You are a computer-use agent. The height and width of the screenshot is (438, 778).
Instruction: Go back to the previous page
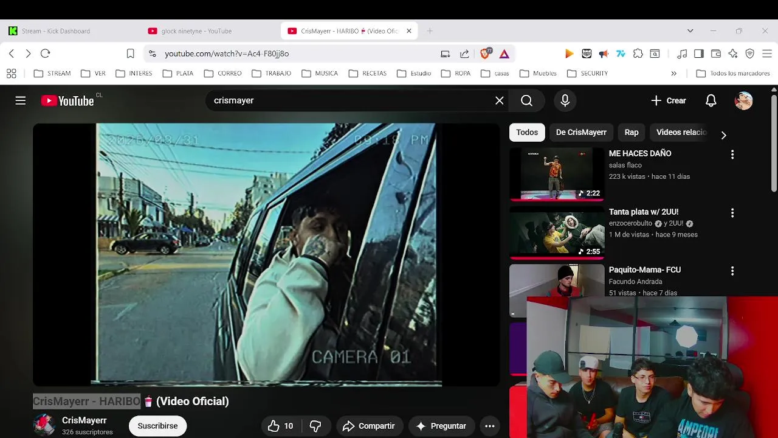tap(11, 54)
